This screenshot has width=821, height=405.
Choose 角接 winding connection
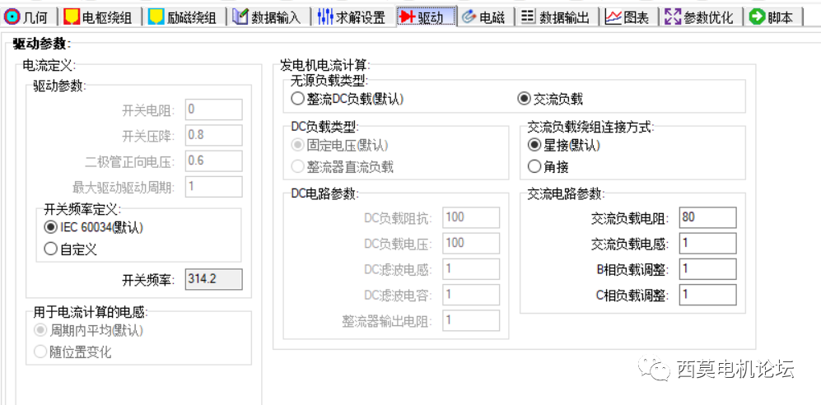(548, 167)
